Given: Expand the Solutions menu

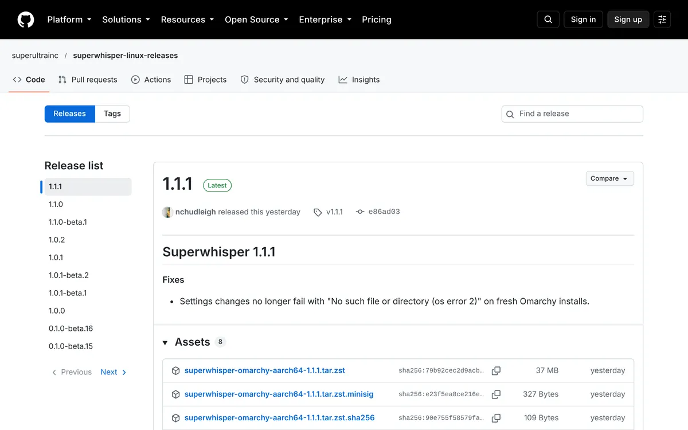Looking at the screenshot, I should [x=126, y=19].
